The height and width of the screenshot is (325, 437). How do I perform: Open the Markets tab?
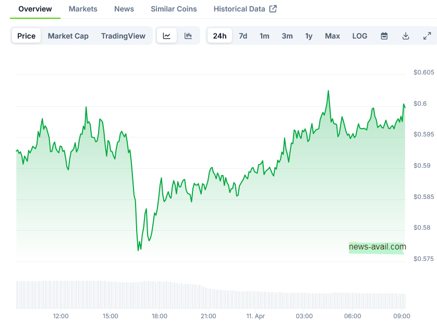tap(83, 9)
